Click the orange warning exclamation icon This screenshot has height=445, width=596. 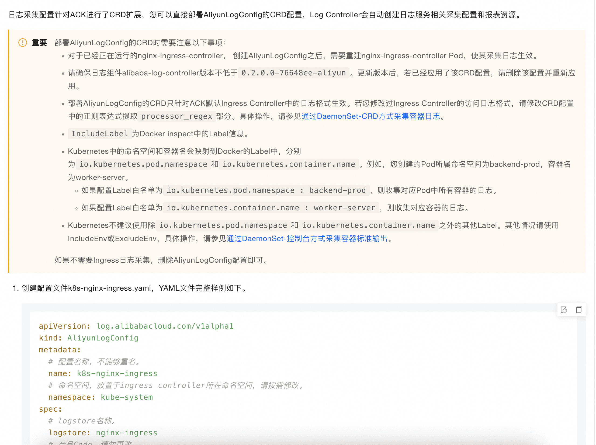[x=23, y=43]
